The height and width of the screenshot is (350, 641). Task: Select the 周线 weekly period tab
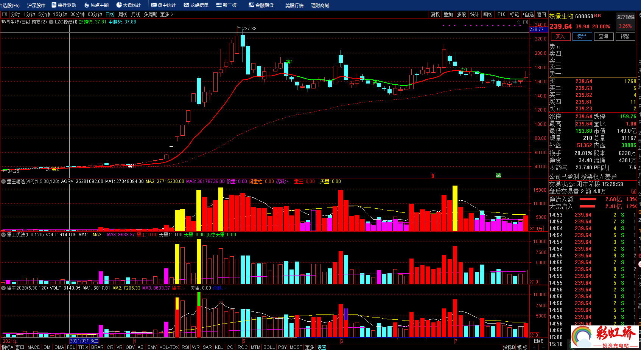(x=123, y=14)
